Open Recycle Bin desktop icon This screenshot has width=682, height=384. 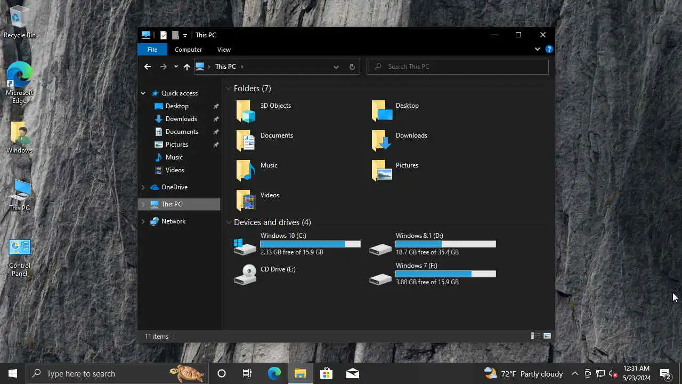(x=20, y=22)
